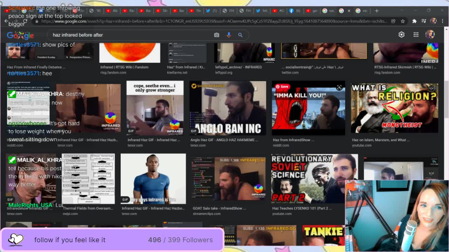Open the Google apps grid
Viewport: 449px width, 252px height.
416,35
